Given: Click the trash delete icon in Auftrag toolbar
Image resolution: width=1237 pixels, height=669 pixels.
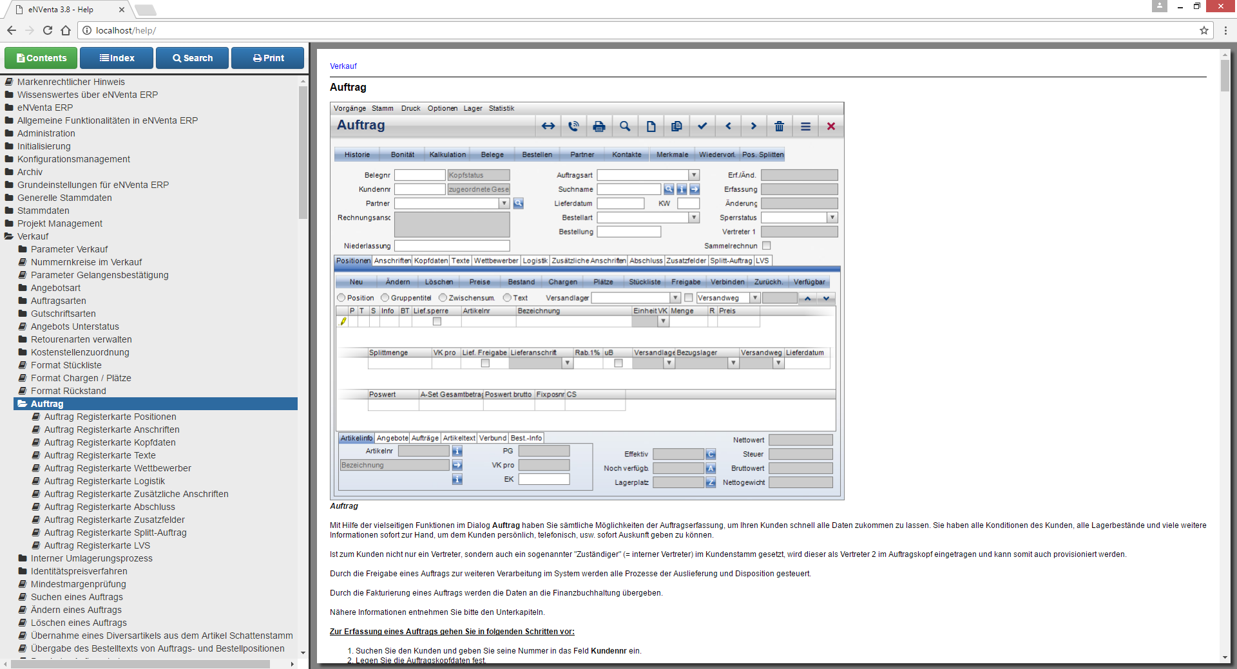Looking at the screenshot, I should [780, 126].
